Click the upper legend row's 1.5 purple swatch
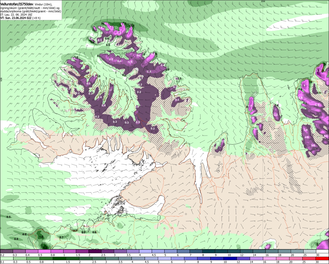The width and height of the screenshot is (329, 264). (82, 251)
